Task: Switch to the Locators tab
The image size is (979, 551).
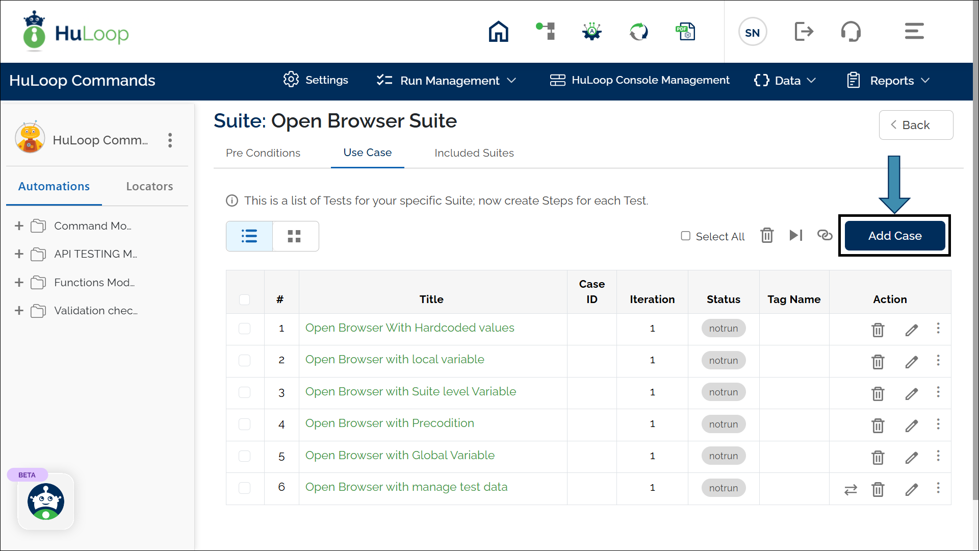Action: [x=149, y=186]
